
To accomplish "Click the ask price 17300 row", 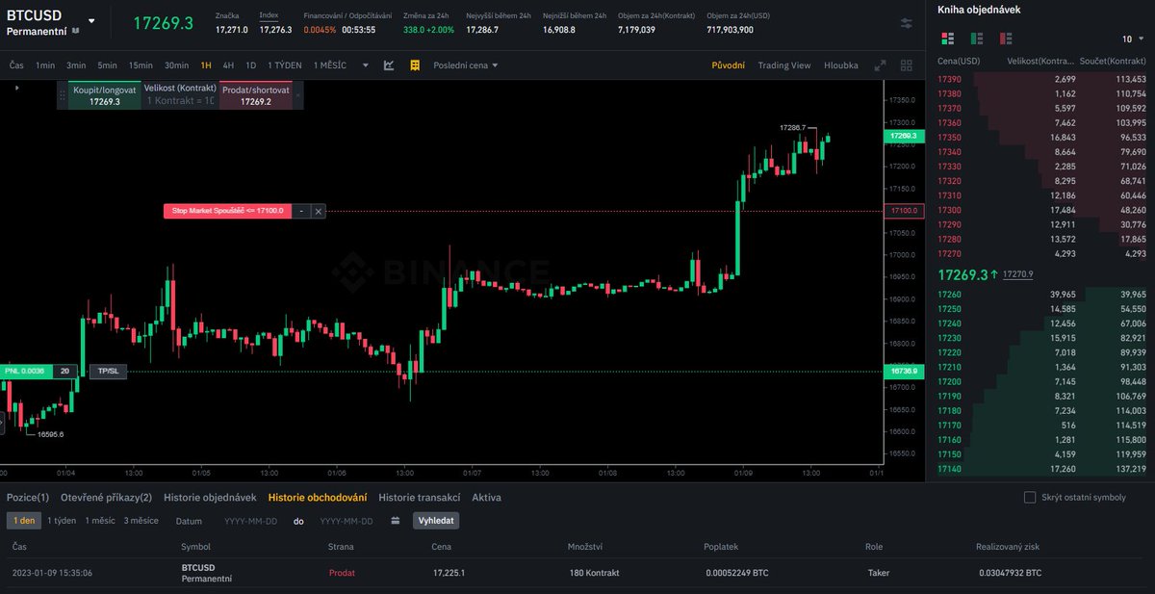I will point(1040,210).
